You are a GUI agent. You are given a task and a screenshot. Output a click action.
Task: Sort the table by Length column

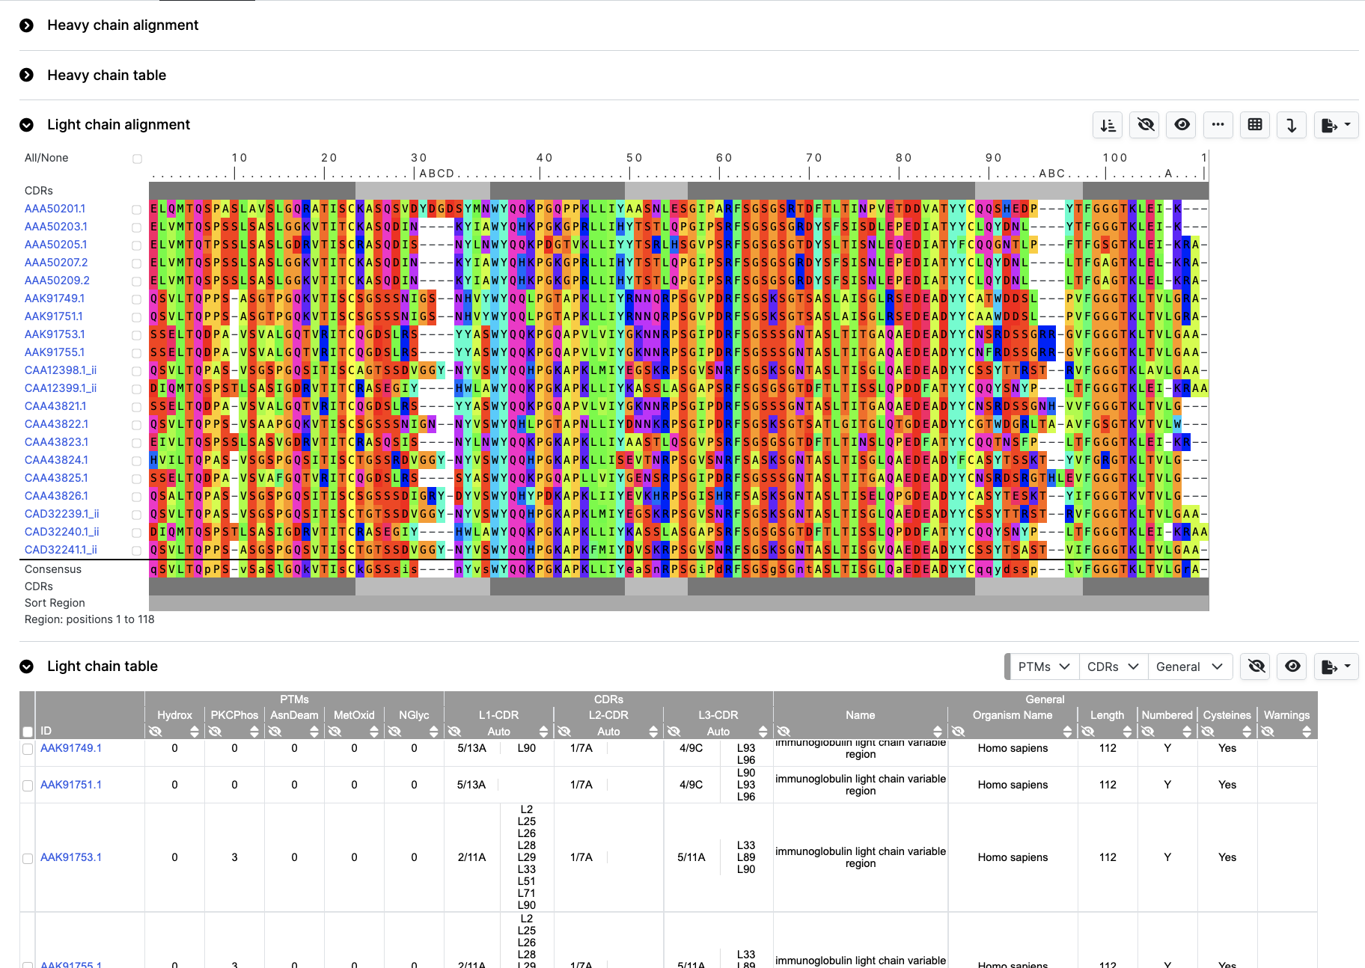tap(1127, 732)
